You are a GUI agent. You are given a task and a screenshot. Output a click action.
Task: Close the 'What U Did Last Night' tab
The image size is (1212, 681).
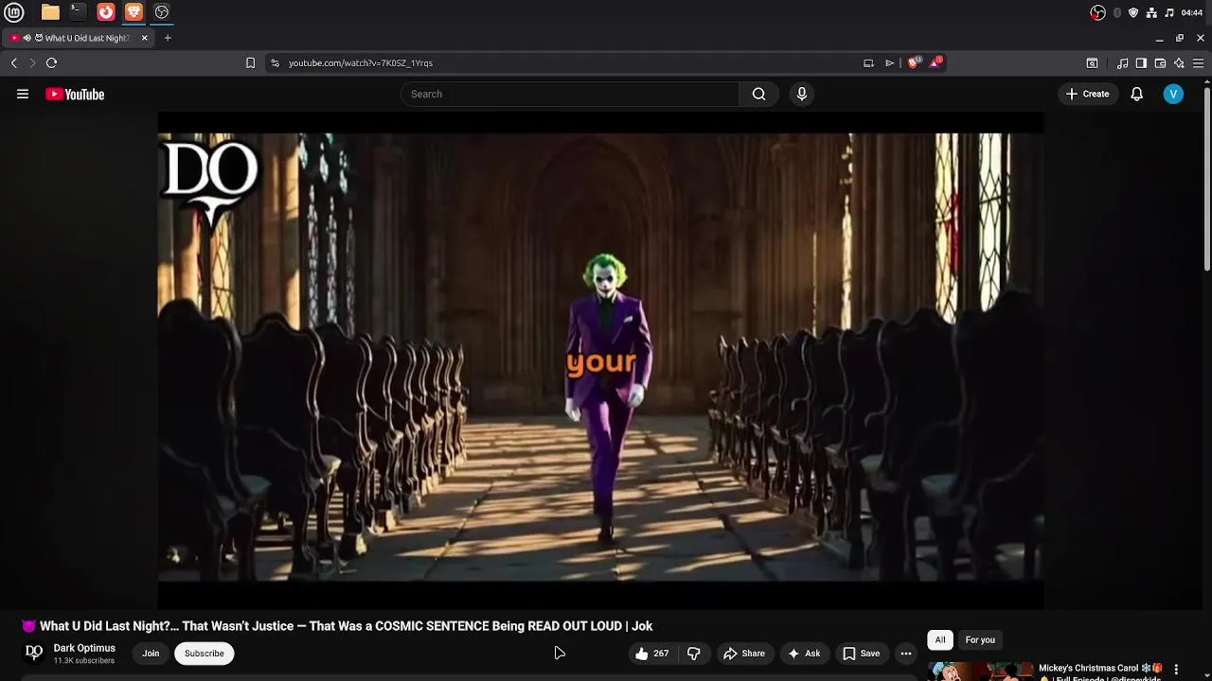point(145,38)
